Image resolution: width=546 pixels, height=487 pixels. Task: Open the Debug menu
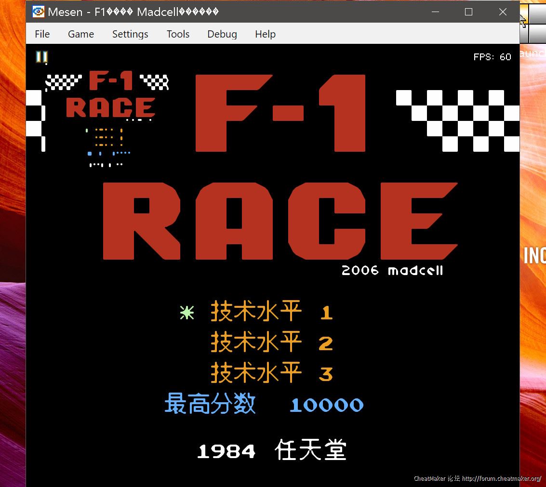coord(222,34)
